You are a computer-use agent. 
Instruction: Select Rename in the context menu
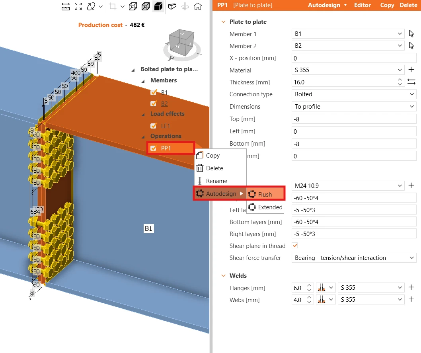coord(216,181)
